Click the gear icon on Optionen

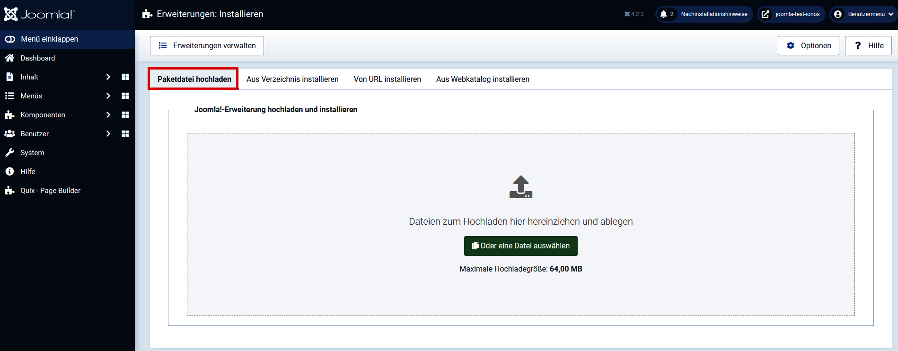point(791,45)
